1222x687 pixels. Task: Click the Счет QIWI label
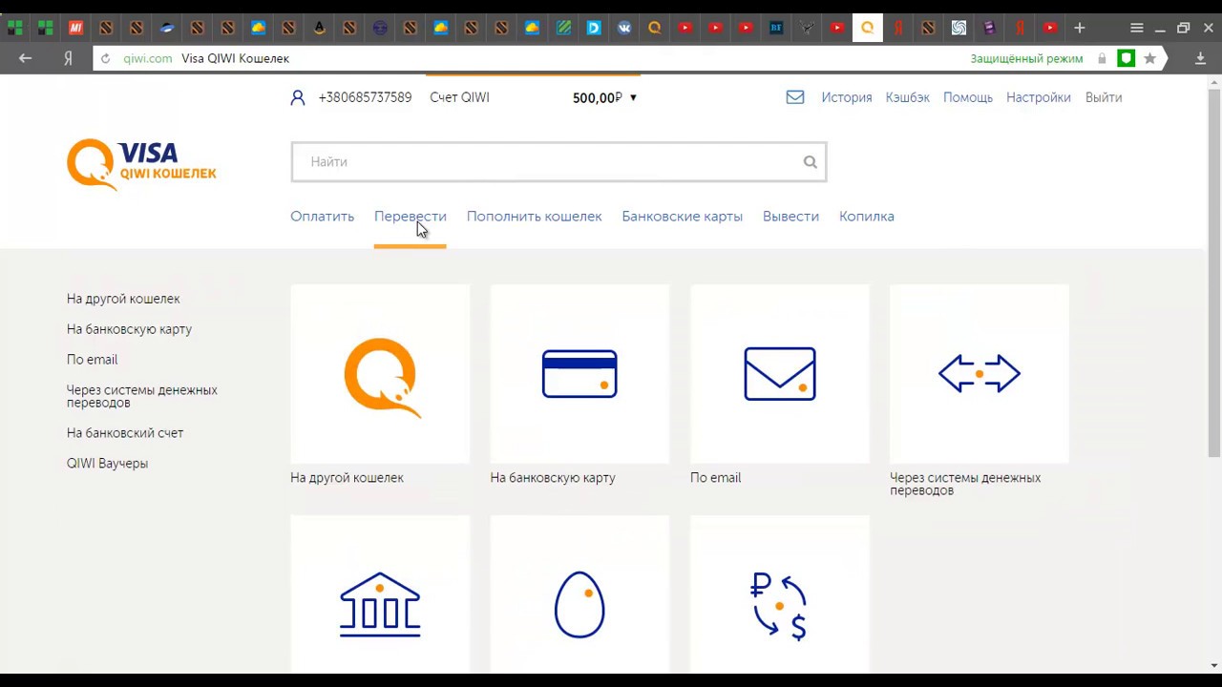pos(459,97)
